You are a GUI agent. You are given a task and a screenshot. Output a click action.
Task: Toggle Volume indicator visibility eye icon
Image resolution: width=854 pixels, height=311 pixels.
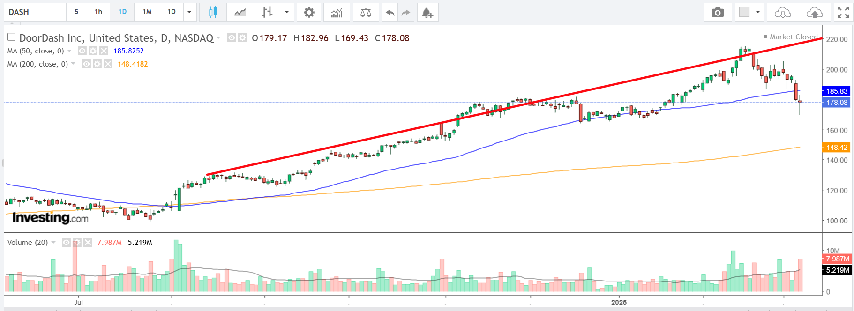[66, 243]
